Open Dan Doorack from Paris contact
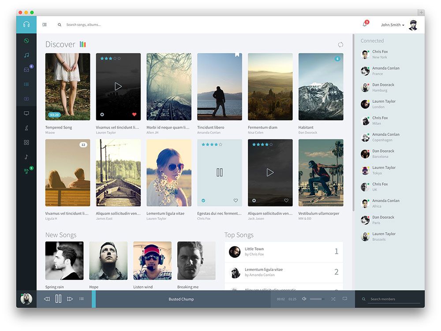Screen dimensions: 441x331 (389, 220)
